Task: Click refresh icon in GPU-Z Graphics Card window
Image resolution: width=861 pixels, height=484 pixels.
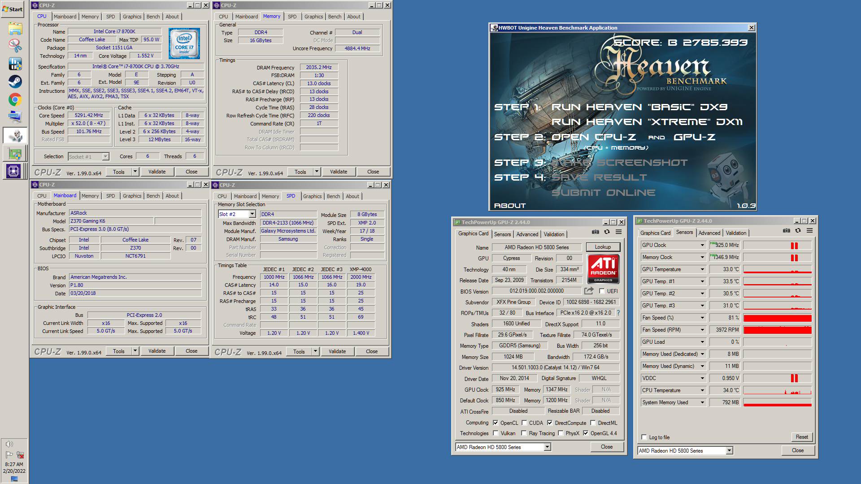Action: (x=607, y=232)
